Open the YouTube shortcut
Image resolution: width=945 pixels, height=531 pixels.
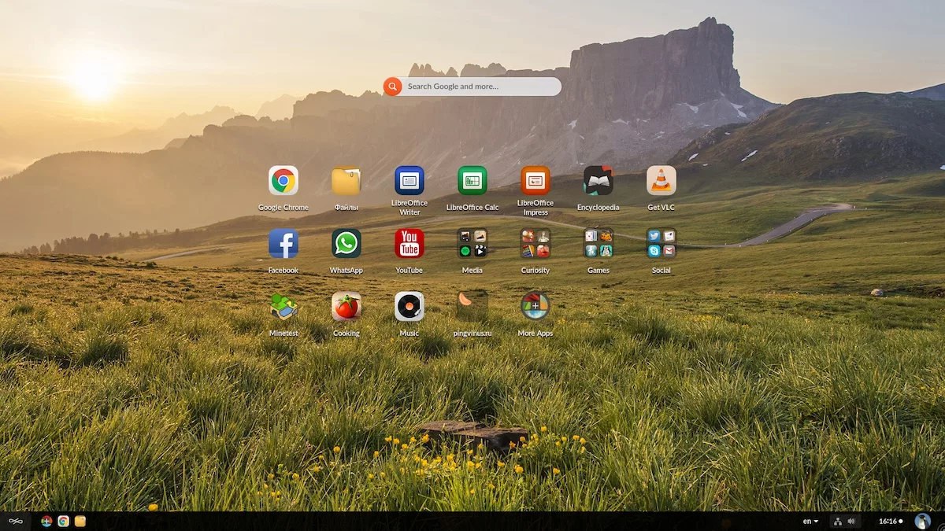coord(409,243)
